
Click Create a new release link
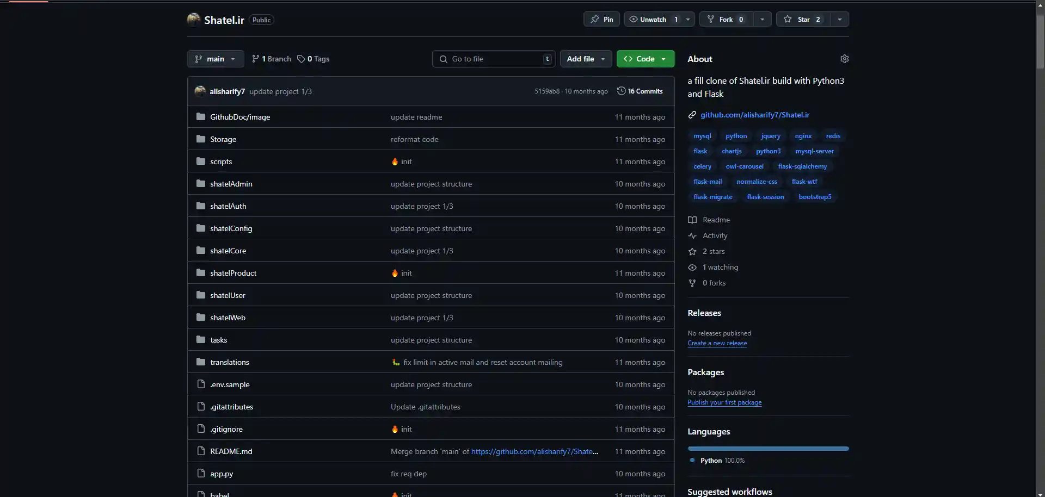pyautogui.click(x=717, y=343)
